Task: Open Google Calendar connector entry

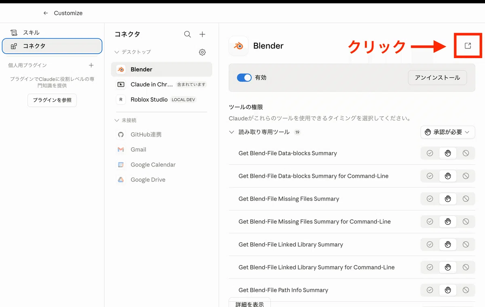Action: [162, 165]
